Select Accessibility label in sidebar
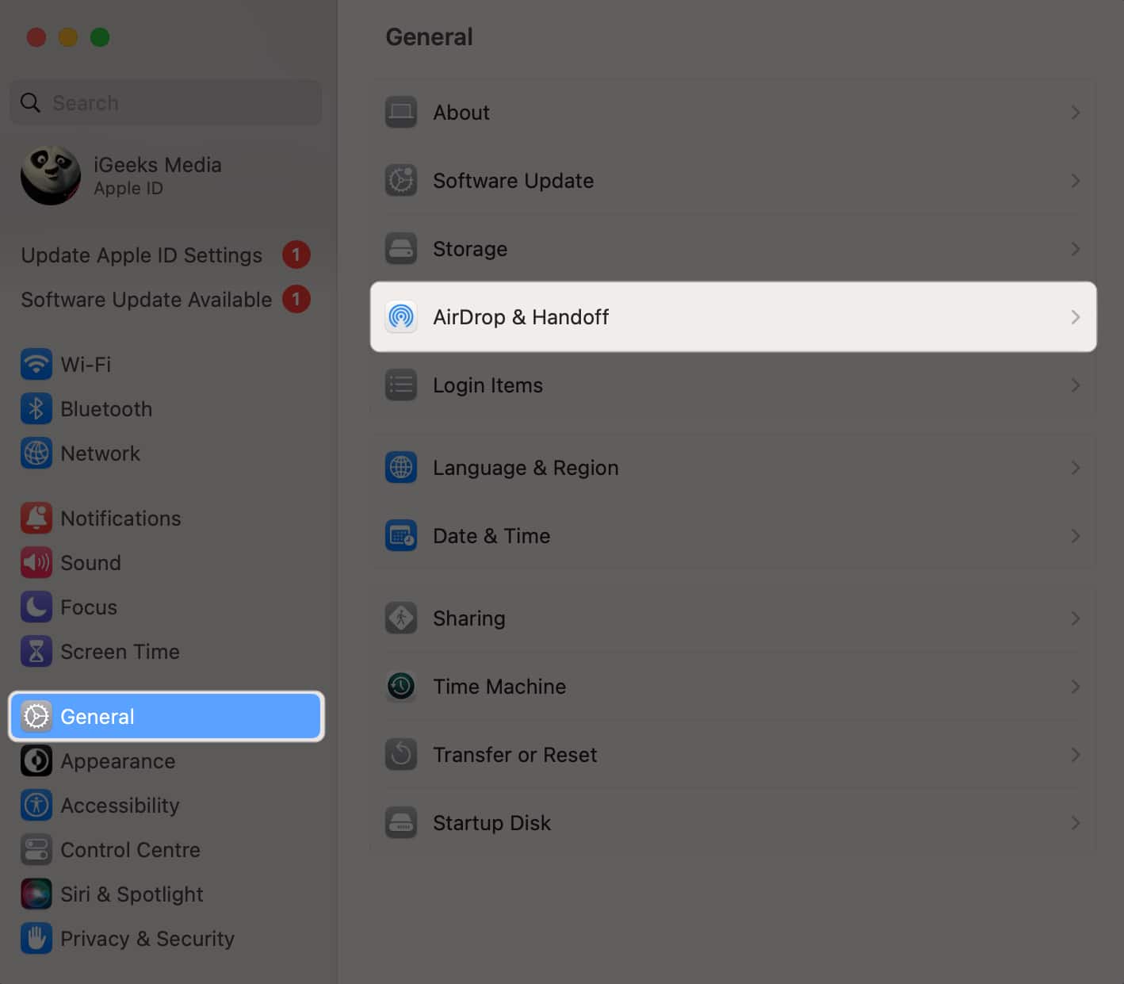Screen dimensions: 1124x984 (x=120, y=806)
